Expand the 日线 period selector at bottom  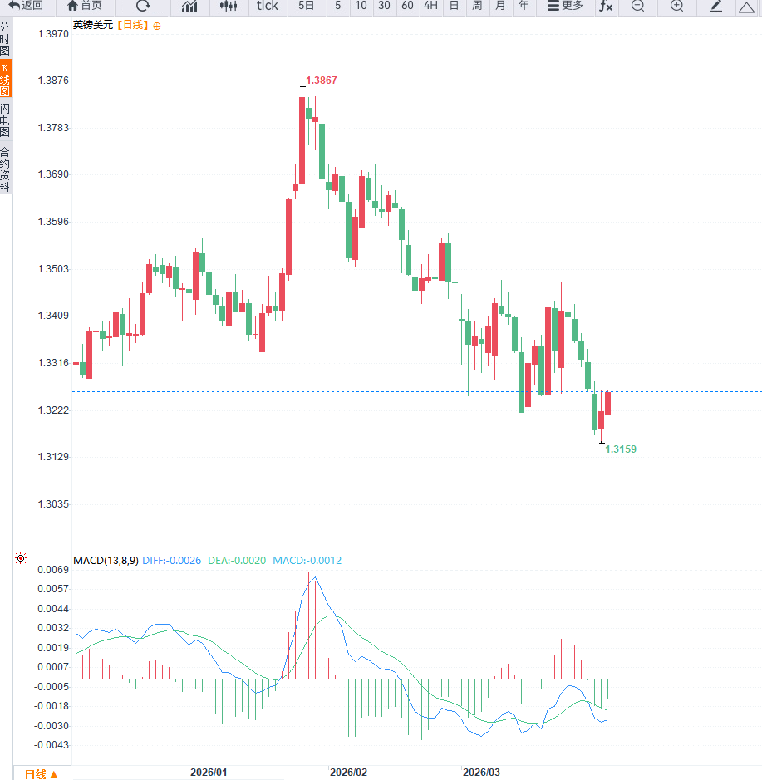coord(42,773)
